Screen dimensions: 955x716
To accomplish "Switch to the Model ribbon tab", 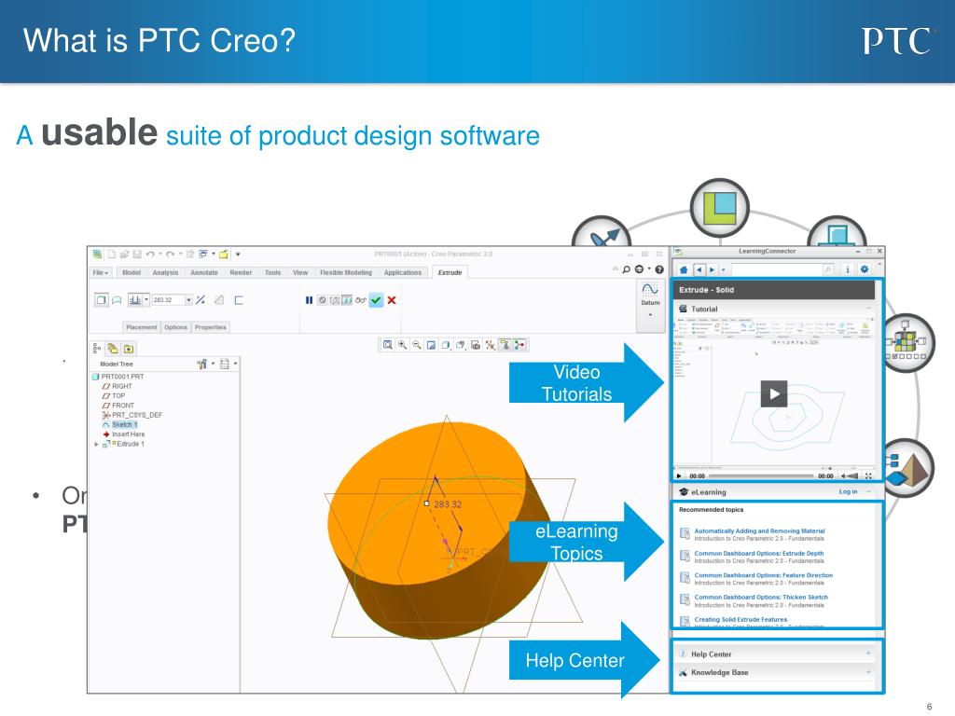I will (131, 273).
